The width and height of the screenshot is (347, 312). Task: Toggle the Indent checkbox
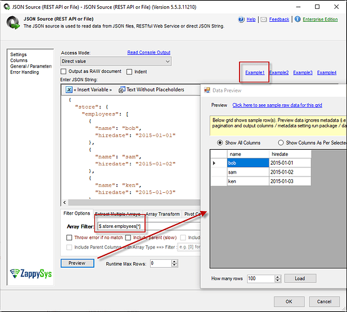pyautogui.click(x=129, y=72)
